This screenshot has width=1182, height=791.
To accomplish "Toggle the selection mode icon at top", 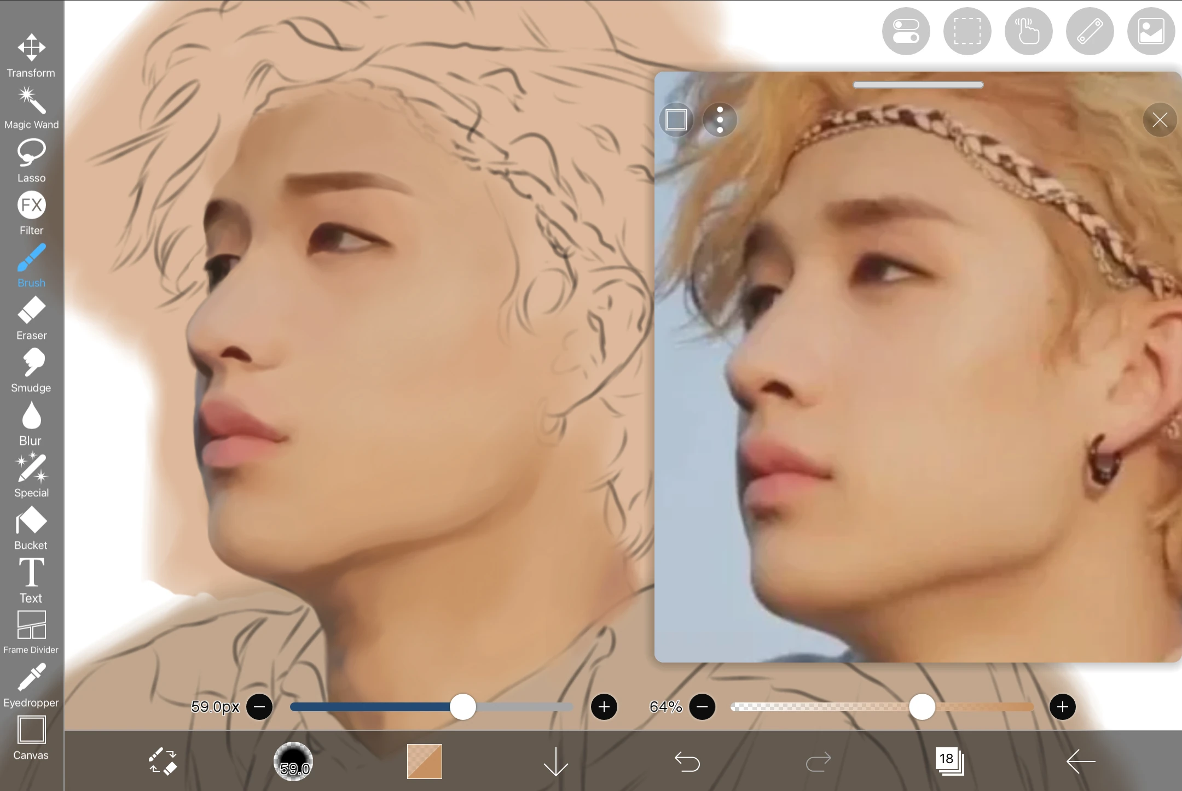I will [967, 31].
